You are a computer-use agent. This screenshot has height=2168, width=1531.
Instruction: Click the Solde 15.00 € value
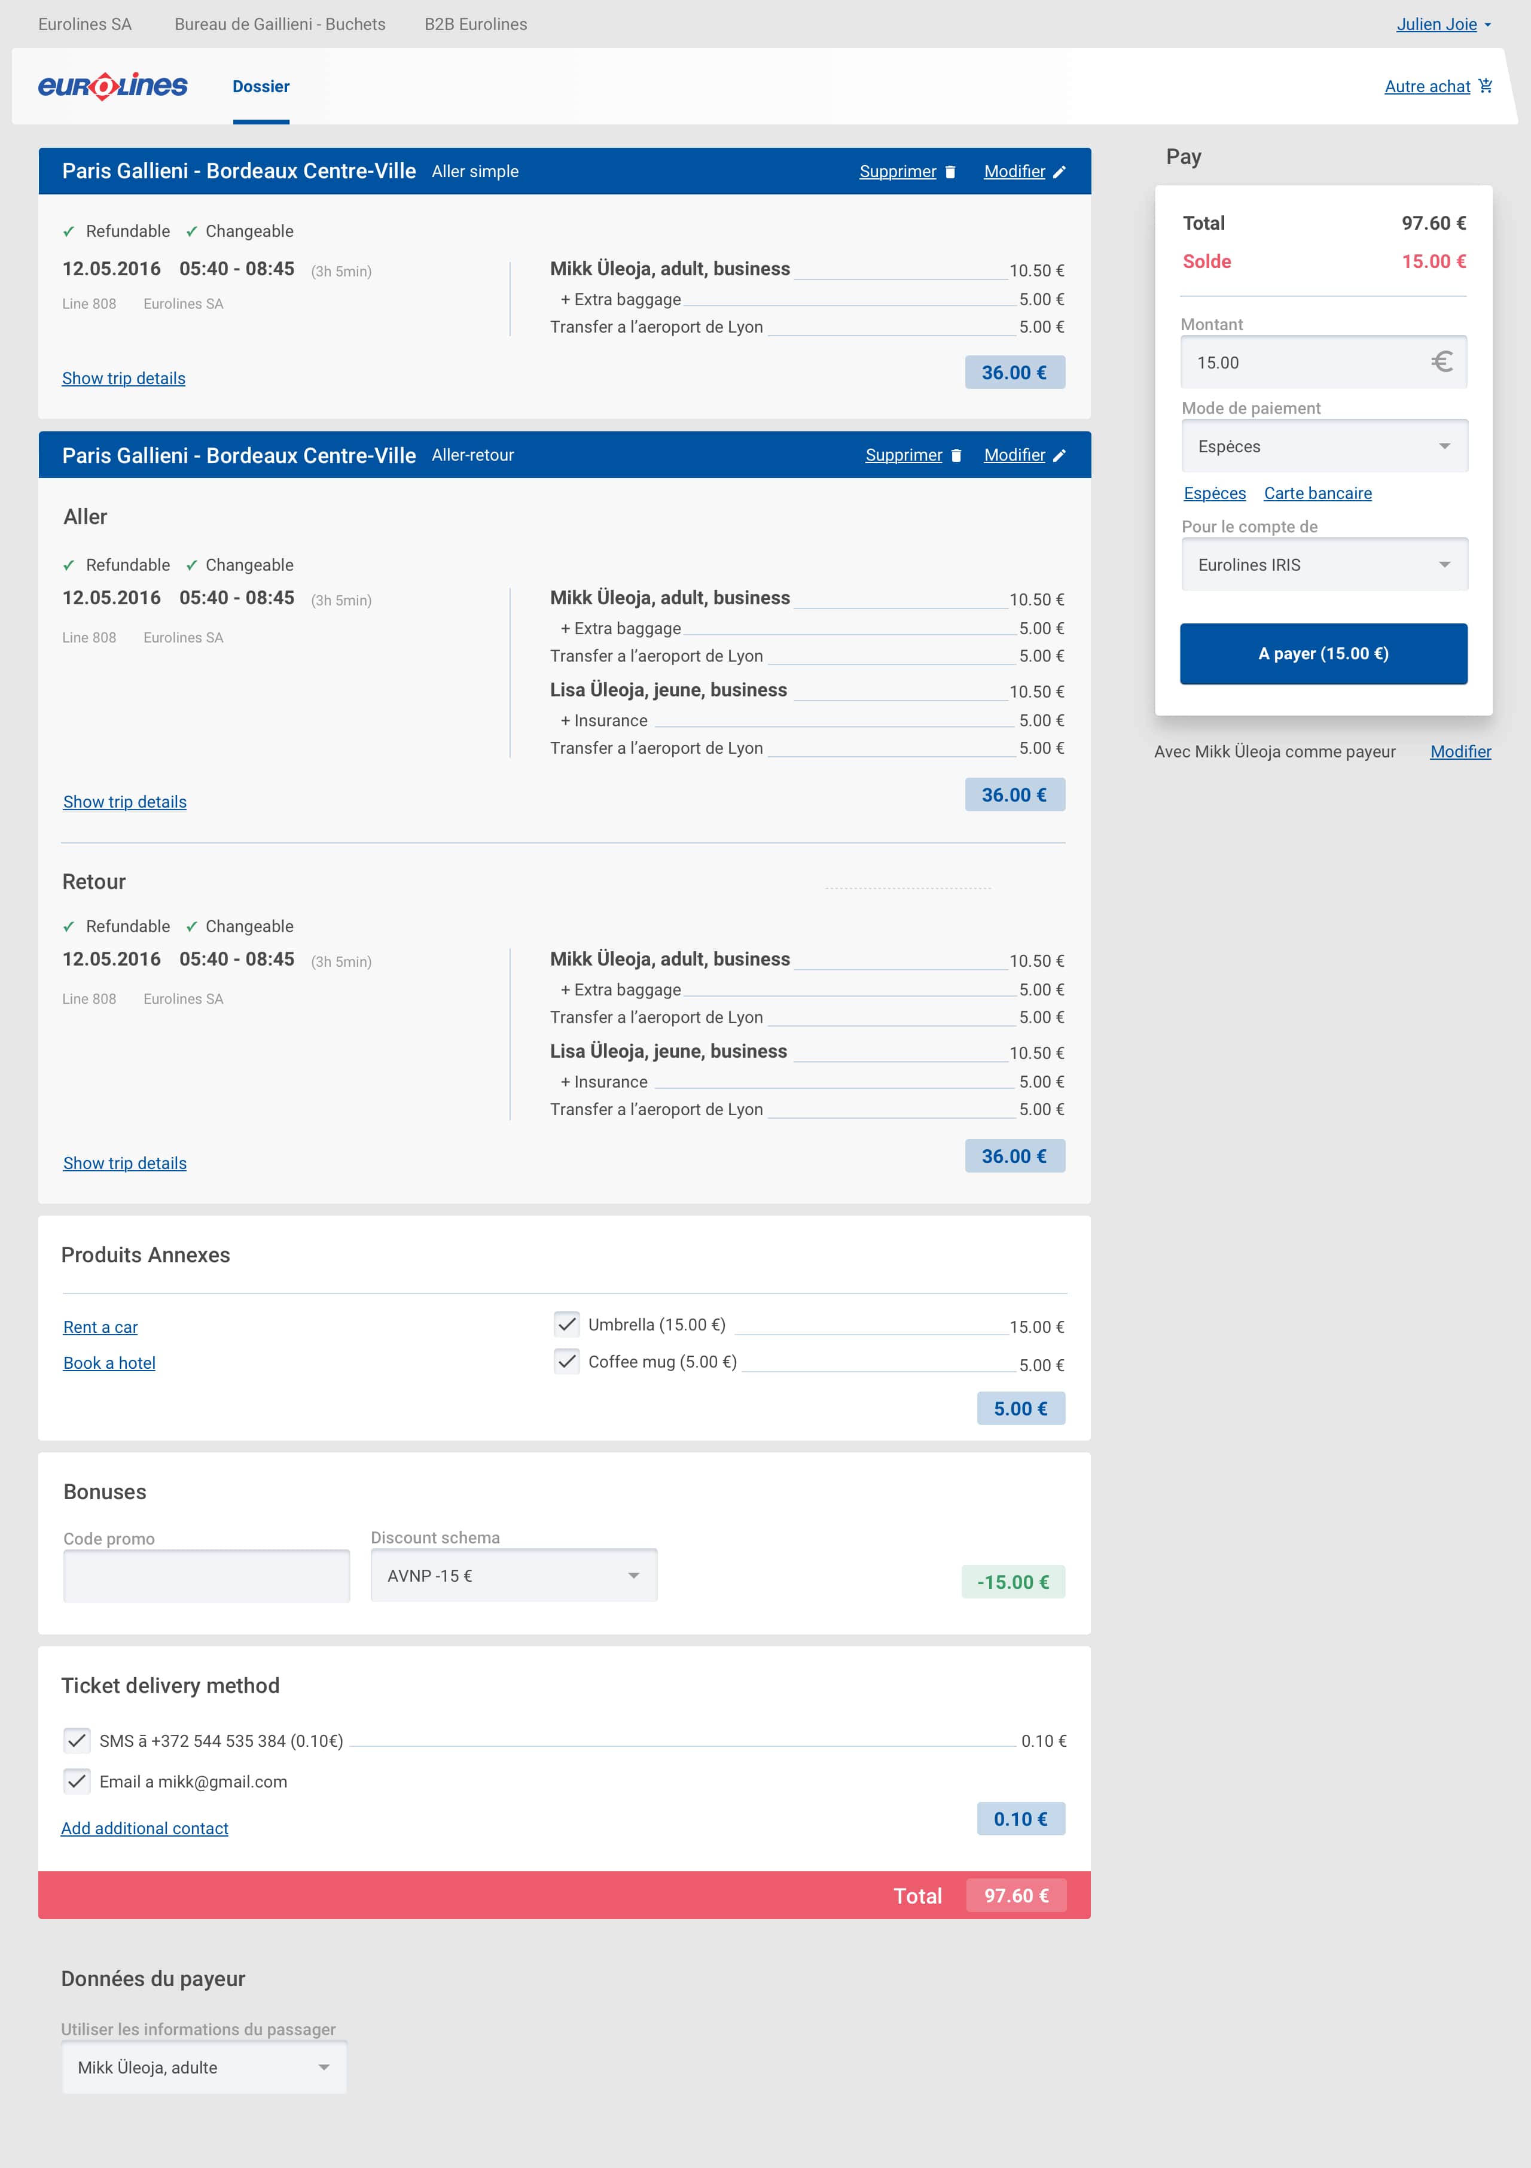(x=1434, y=261)
